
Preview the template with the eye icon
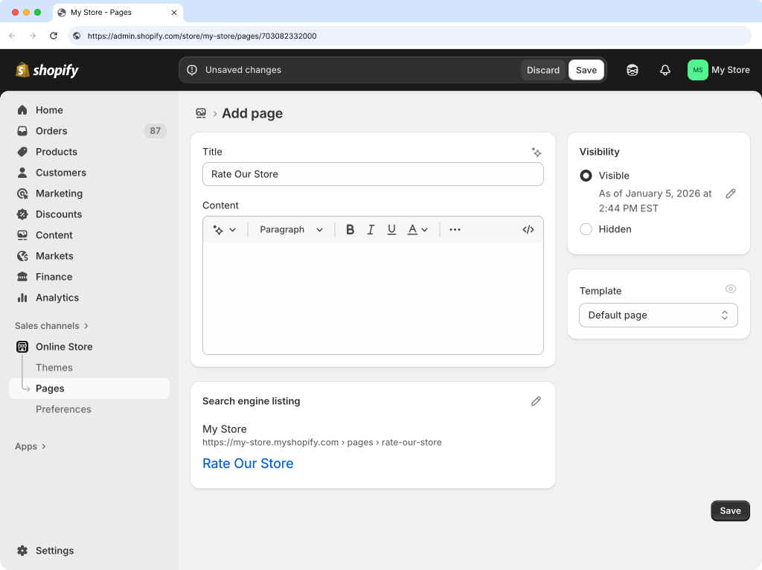tap(731, 289)
